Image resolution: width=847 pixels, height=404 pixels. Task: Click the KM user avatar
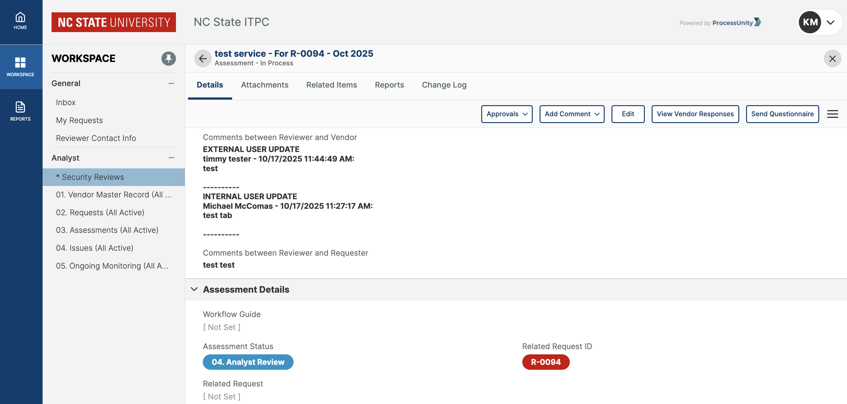point(810,22)
